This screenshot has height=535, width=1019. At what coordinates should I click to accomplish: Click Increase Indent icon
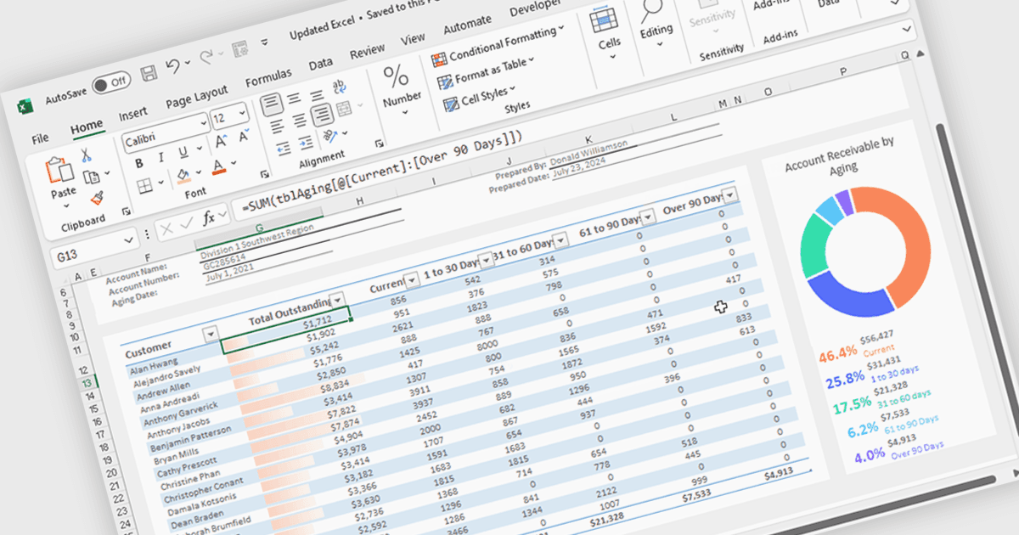point(307,143)
